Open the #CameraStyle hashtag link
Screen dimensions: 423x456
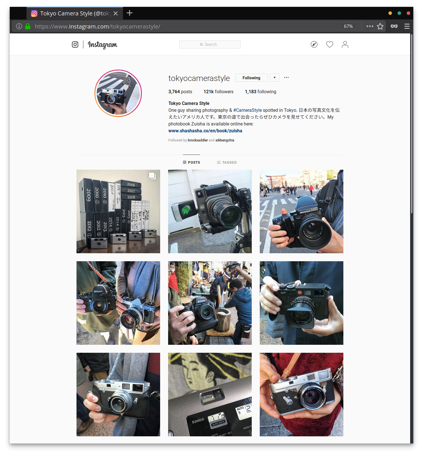(x=247, y=110)
